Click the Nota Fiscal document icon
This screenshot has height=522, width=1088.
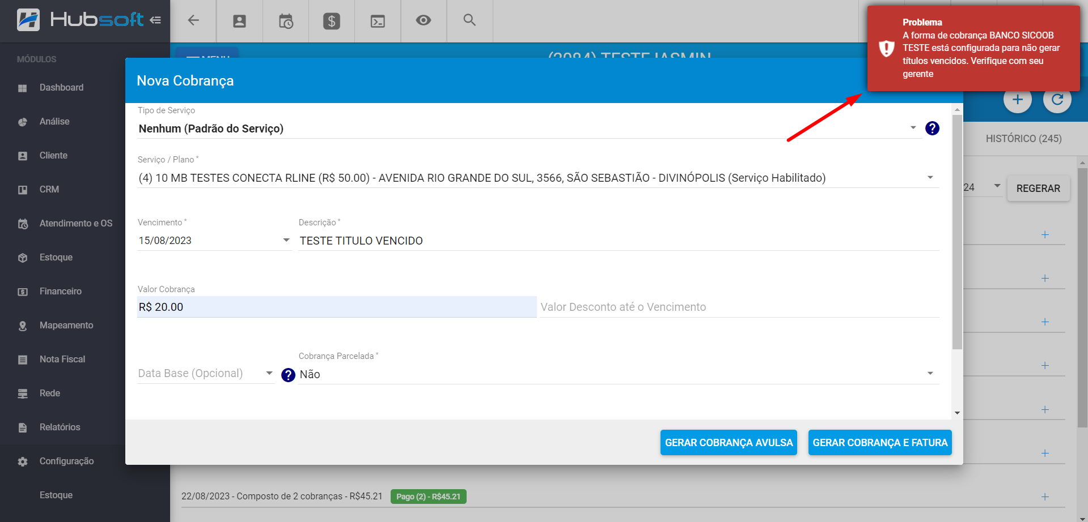[23, 360]
